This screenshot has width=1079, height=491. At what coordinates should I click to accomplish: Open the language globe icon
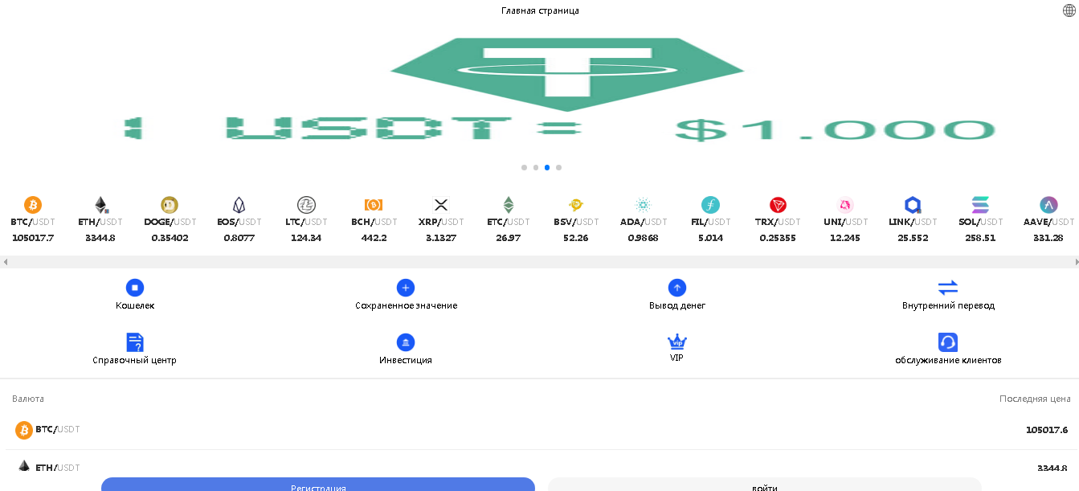point(1069,10)
